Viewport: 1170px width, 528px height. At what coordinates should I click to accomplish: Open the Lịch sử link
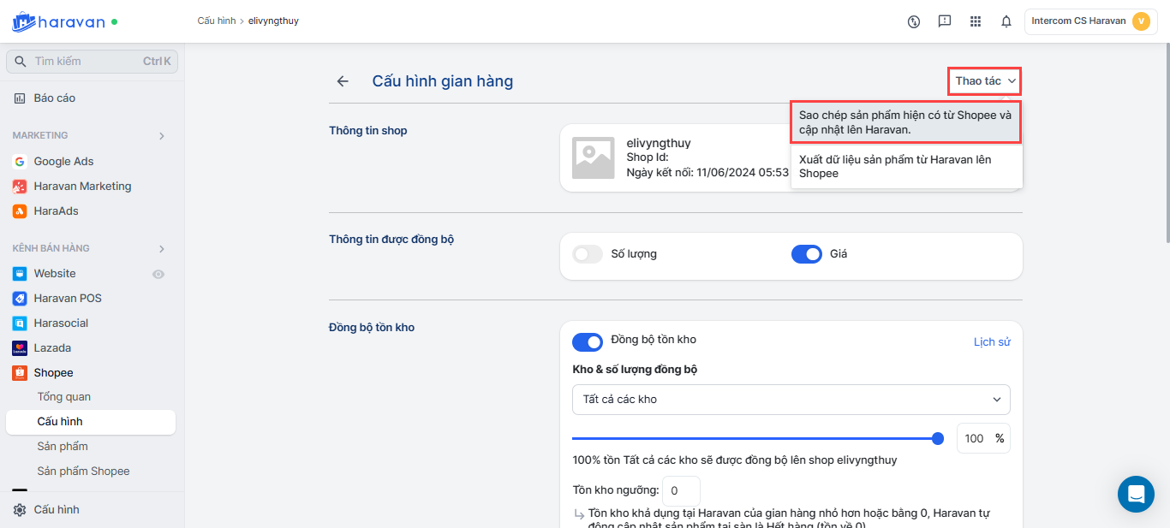(x=992, y=342)
